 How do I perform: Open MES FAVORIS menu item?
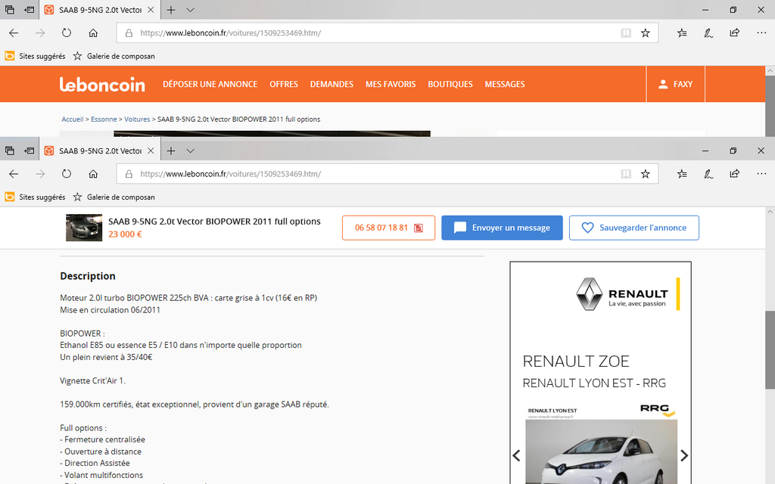click(391, 84)
